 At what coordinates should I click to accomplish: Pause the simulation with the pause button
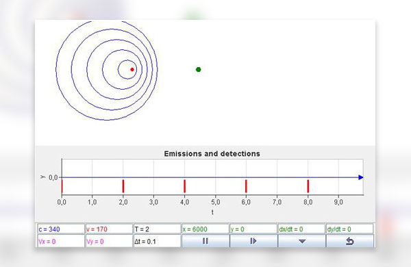point(206,241)
